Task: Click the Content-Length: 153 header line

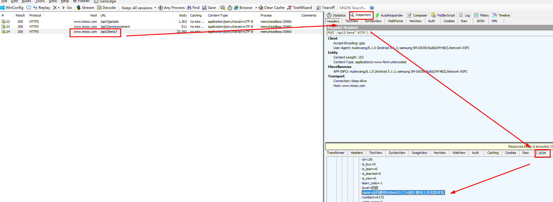Action: [x=348, y=57]
